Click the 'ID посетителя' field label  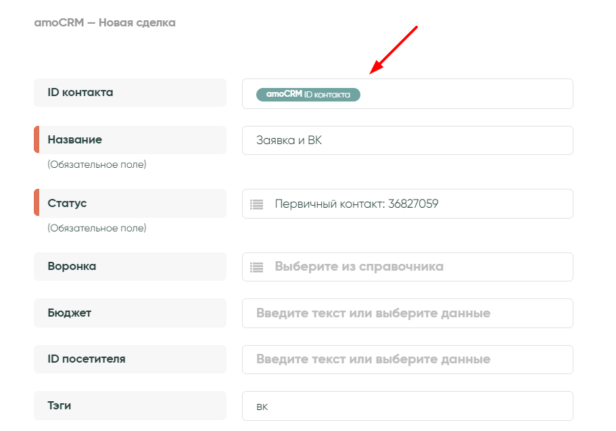[x=86, y=359]
